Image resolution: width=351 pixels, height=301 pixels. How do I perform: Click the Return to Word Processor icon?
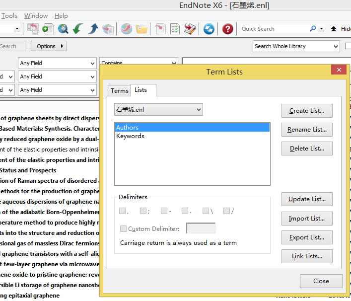190,29
